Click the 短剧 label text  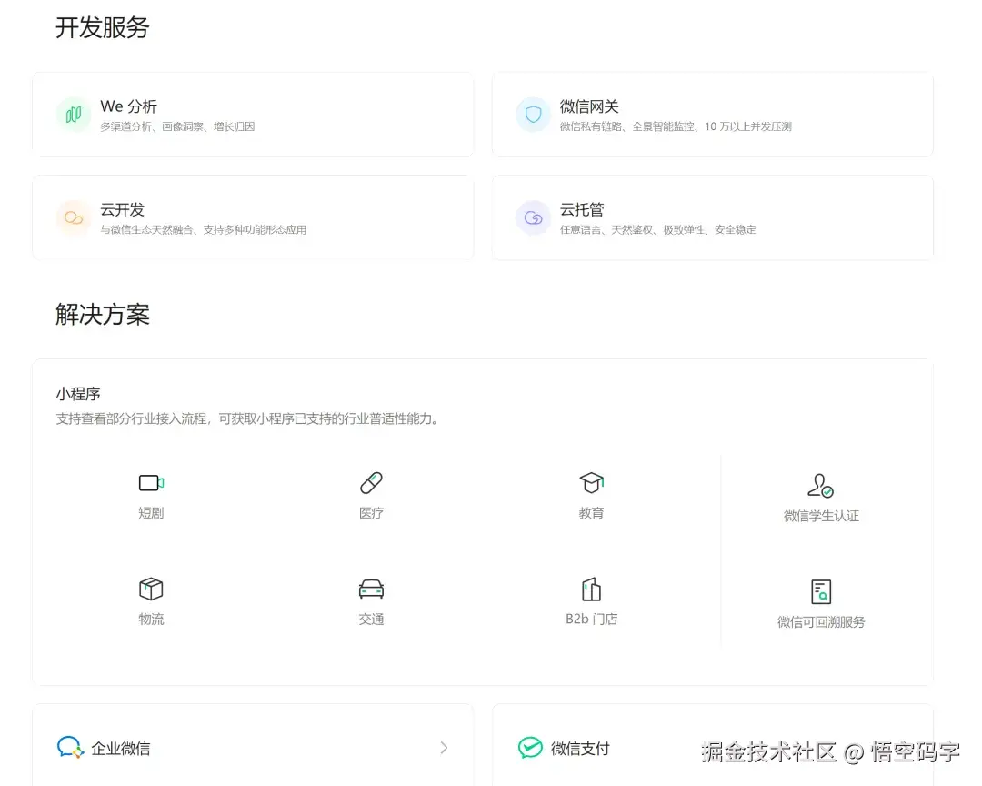151,513
